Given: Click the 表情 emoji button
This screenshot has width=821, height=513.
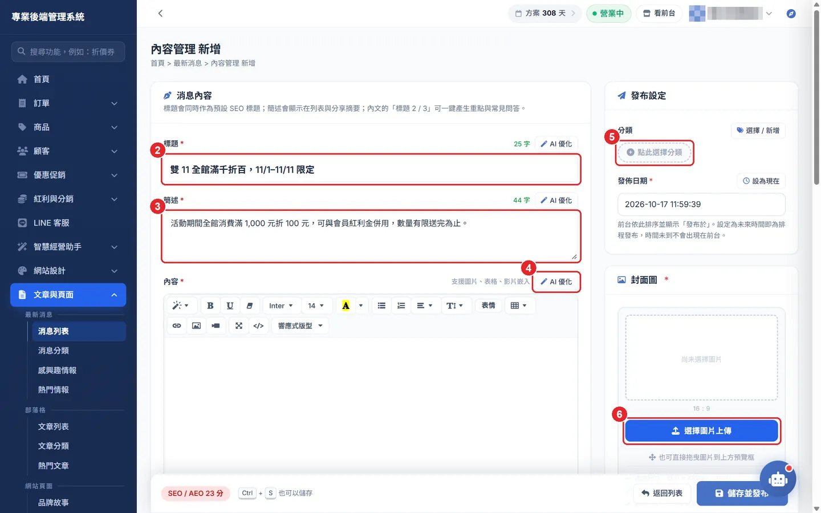Looking at the screenshot, I should pyautogui.click(x=488, y=306).
